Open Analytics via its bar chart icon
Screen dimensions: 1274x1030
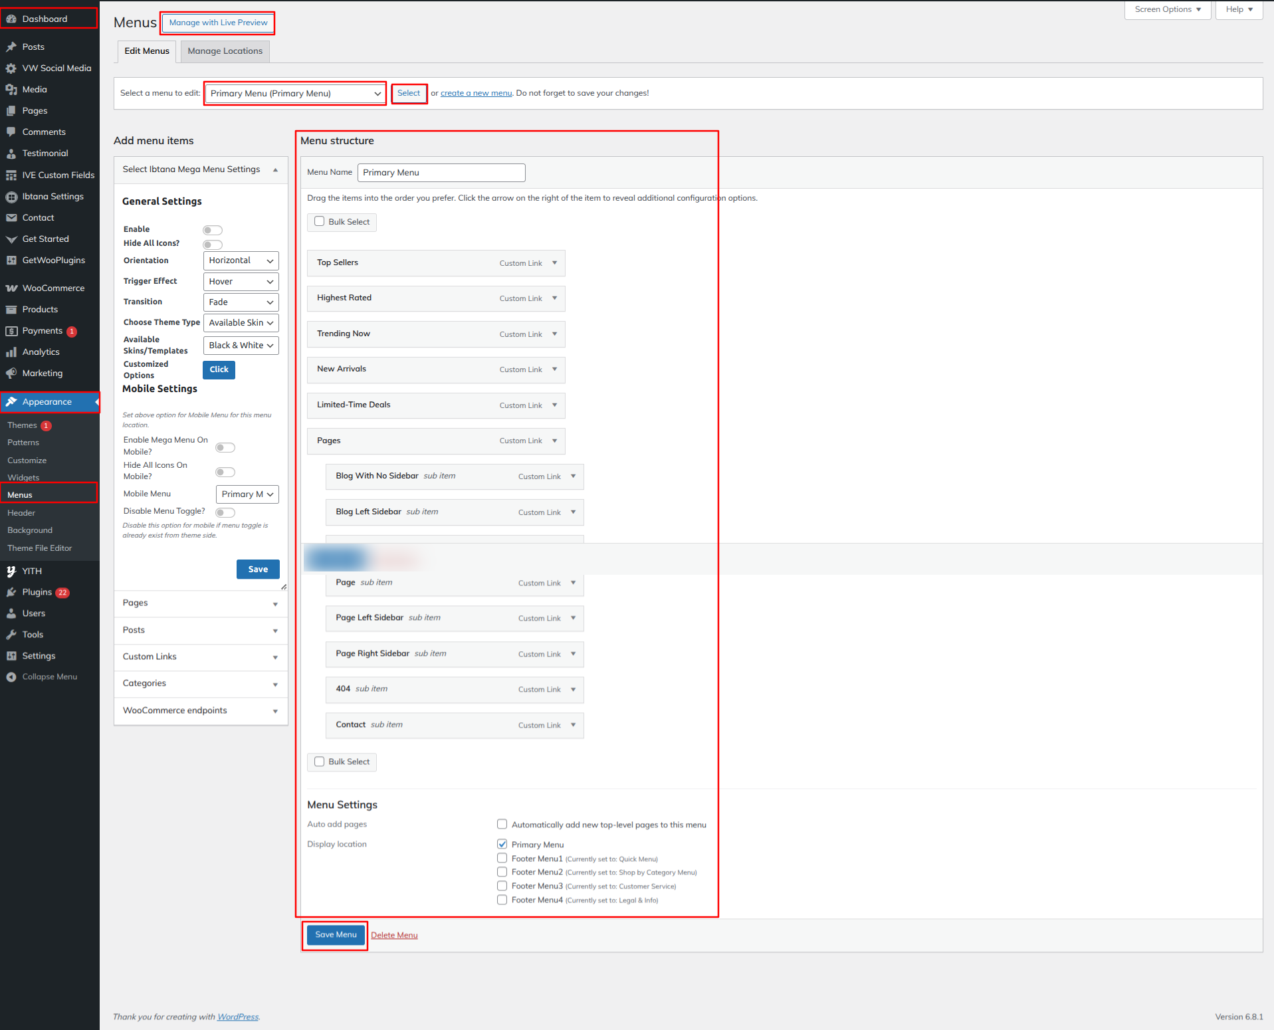[x=11, y=352]
